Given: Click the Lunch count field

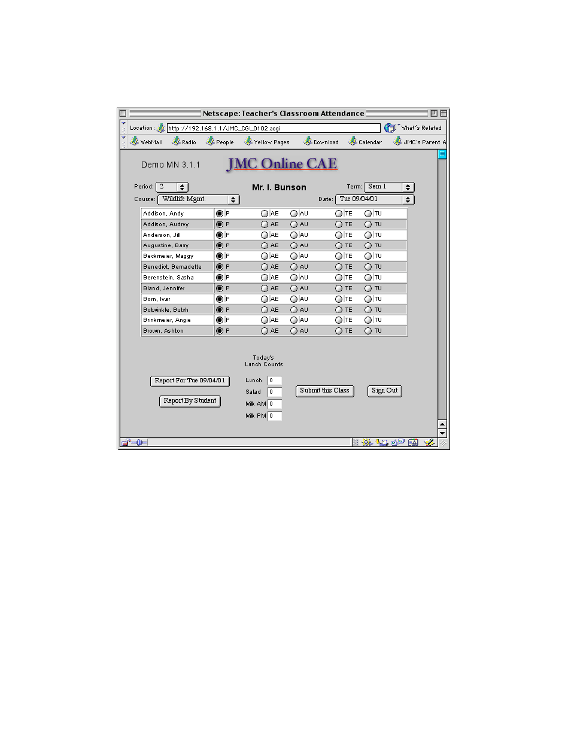Looking at the screenshot, I should 275,381.
